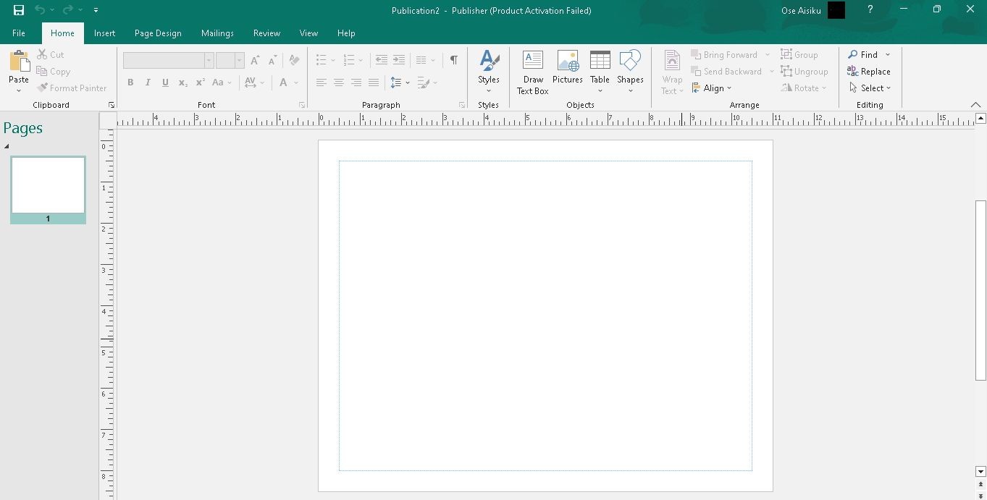
Task: Toggle subscript formatting
Action: 182,82
